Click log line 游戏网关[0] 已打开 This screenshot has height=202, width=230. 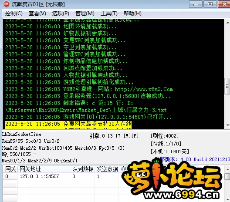[x=88, y=117]
